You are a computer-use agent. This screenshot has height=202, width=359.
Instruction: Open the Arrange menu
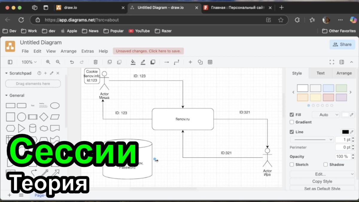(69, 51)
